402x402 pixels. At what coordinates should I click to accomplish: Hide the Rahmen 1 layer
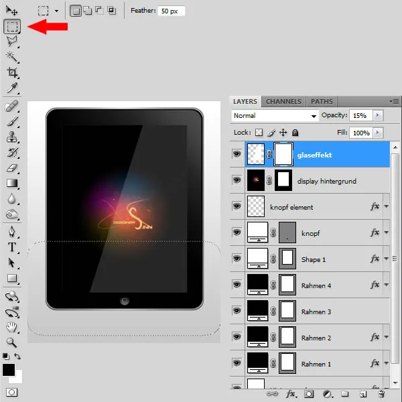(237, 363)
